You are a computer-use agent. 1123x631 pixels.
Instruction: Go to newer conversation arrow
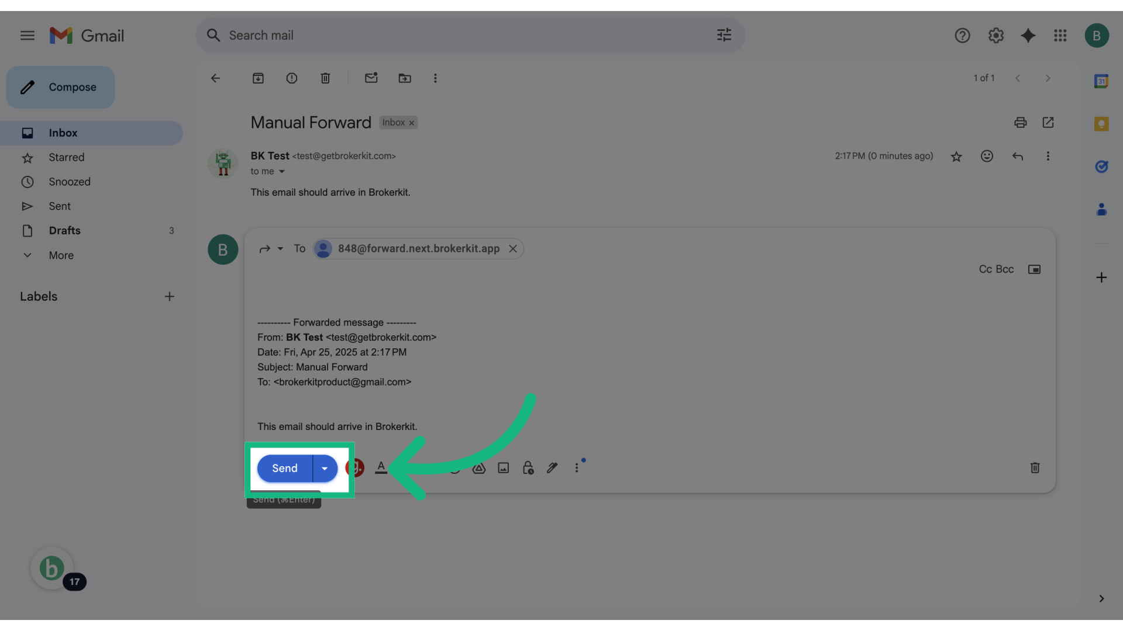[1018, 78]
